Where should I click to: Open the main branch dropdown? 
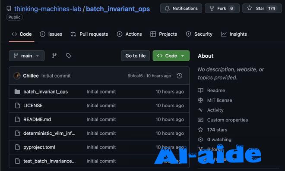26,56
